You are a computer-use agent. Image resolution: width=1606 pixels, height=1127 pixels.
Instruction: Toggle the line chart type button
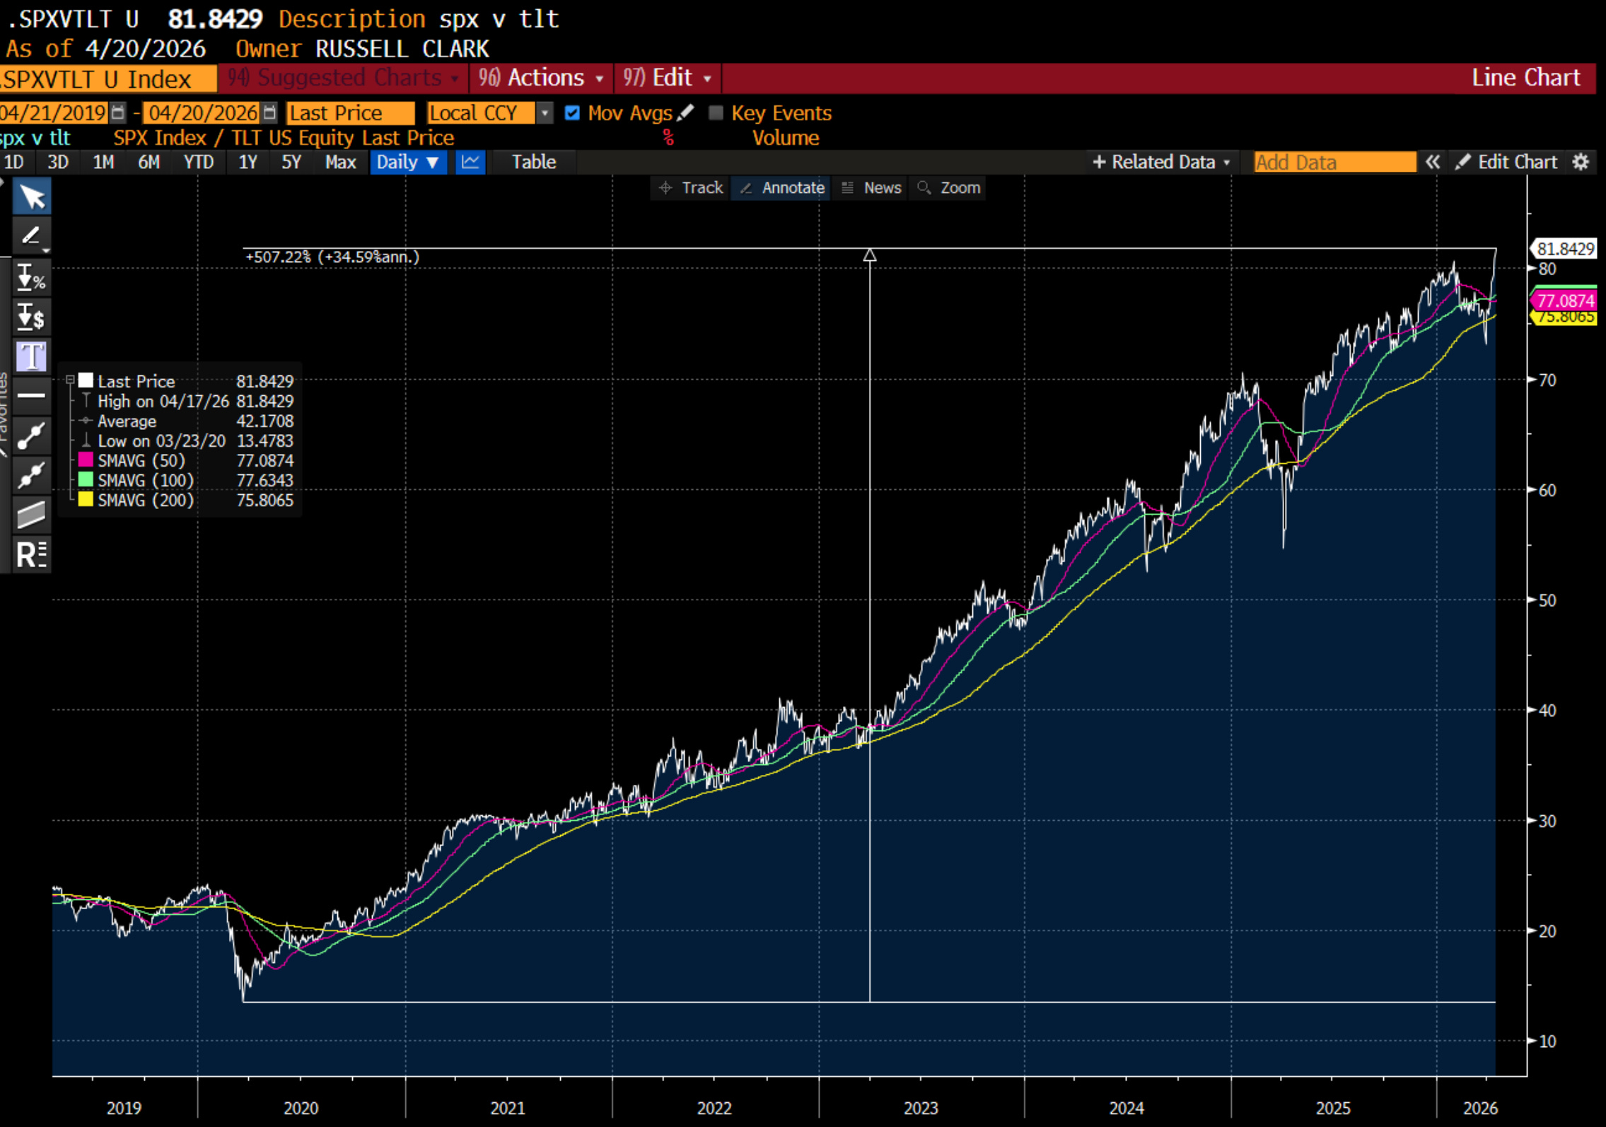[470, 162]
